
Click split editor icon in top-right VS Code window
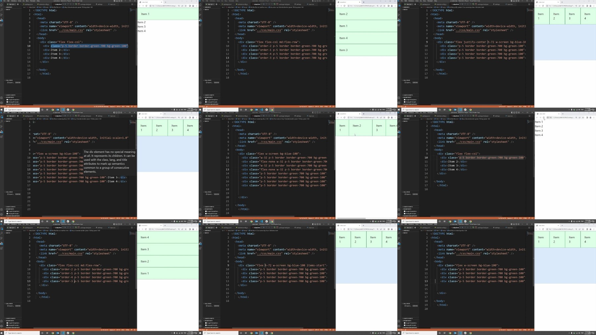point(529,4)
